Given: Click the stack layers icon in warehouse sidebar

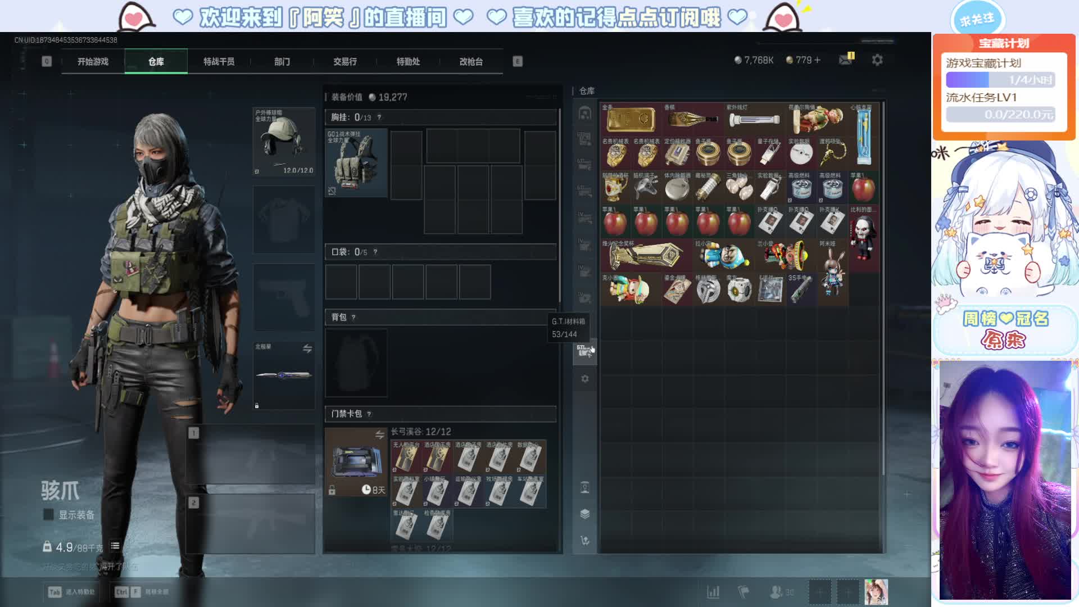Looking at the screenshot, I should click(x=584, y=514).
